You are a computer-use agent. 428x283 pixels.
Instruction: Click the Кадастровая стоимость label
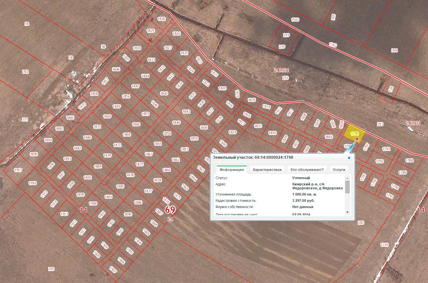tap(236, 200)
